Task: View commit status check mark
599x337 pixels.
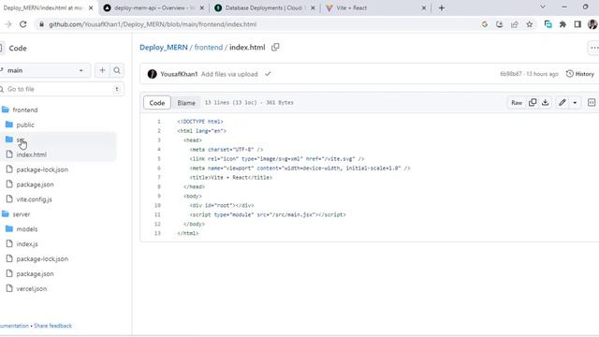Action: pos(268,74)
